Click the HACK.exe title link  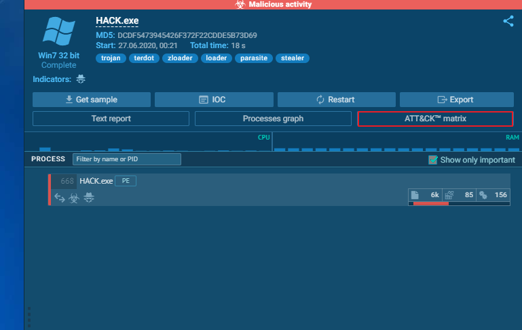point(117,20)
